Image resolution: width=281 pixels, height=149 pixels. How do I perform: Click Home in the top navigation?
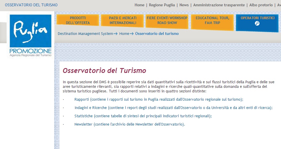139,5
